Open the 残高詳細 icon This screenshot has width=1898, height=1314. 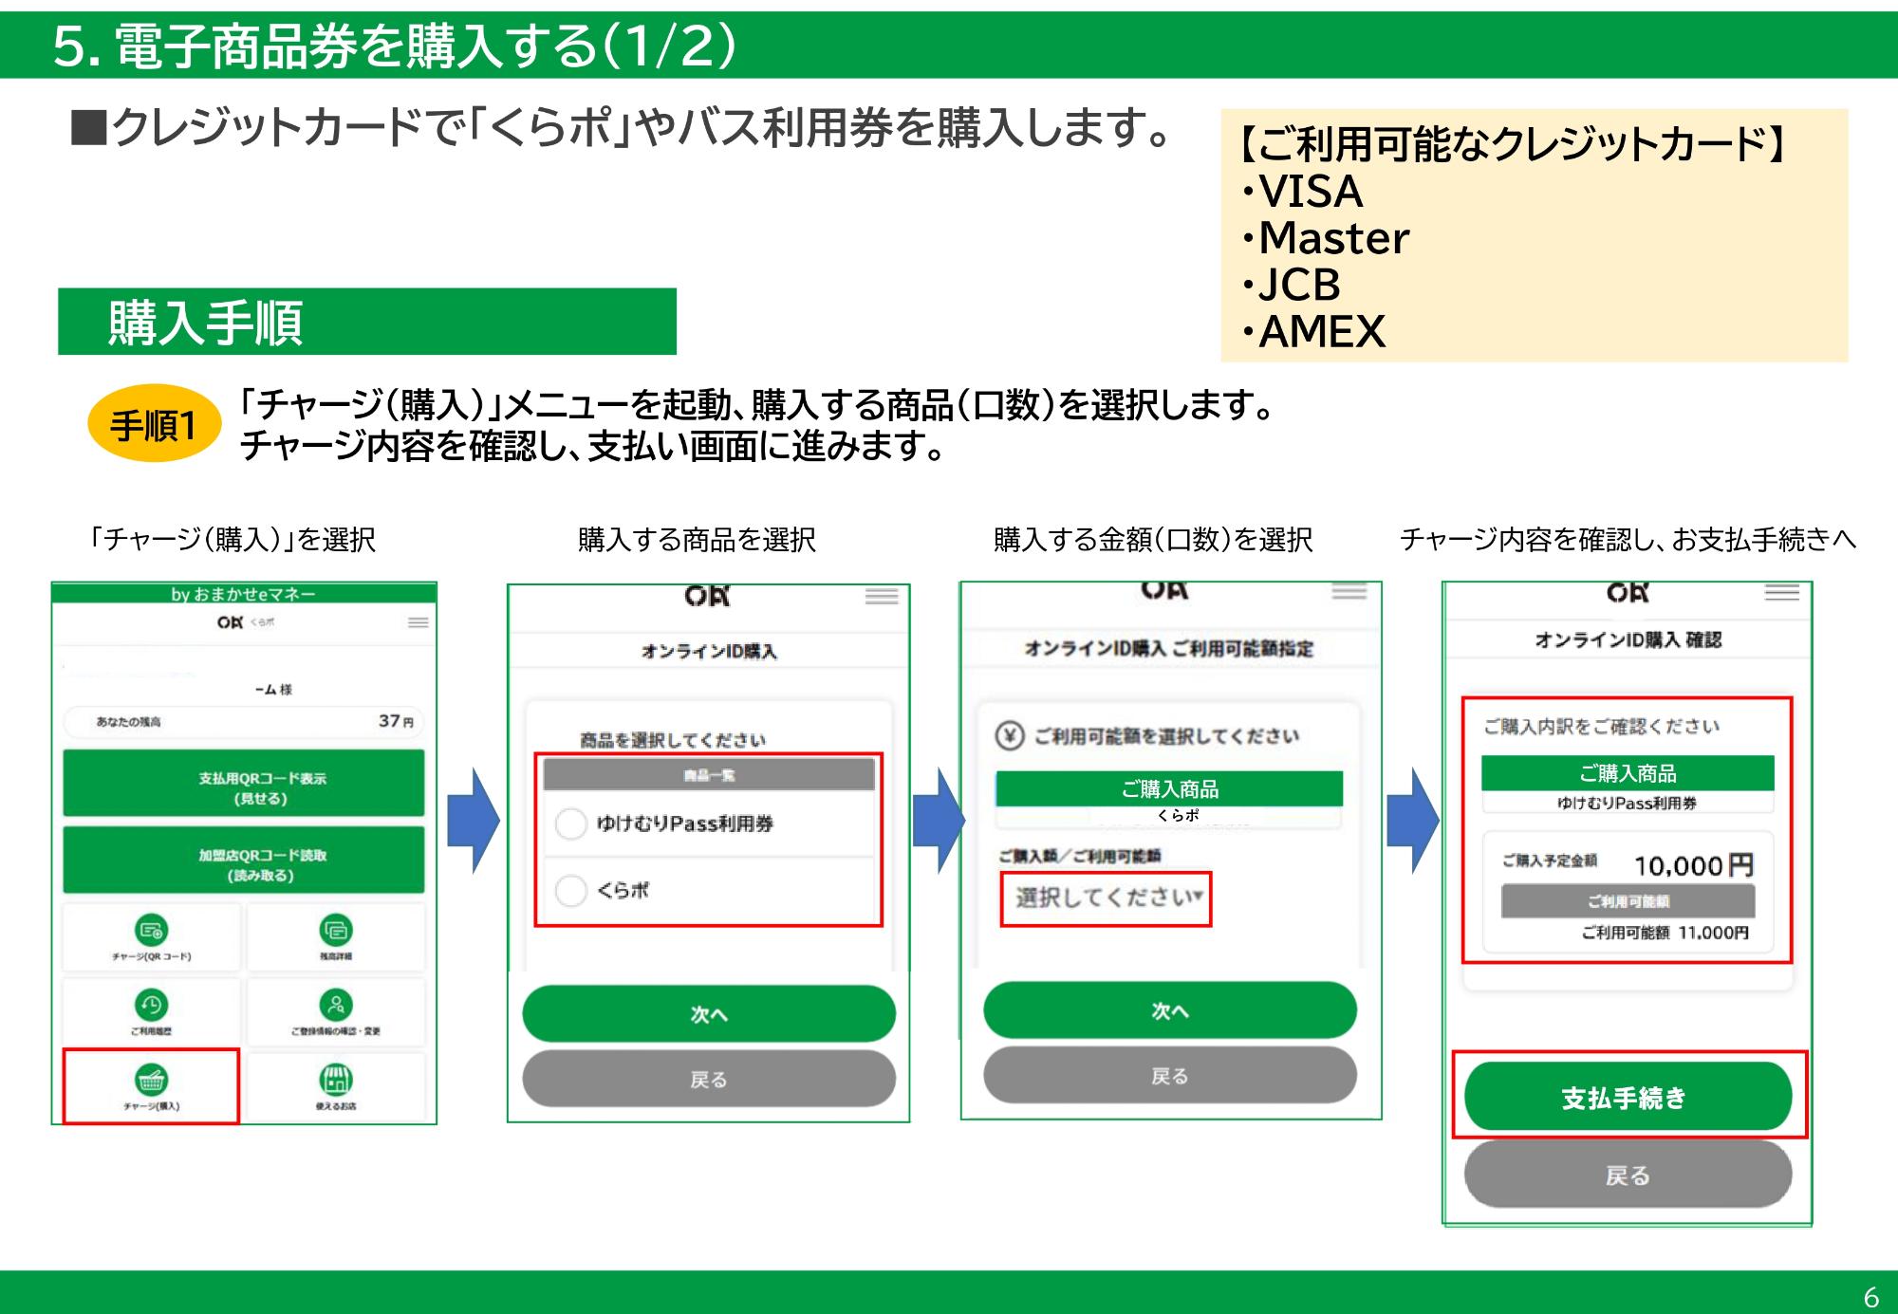(x=336, y=930)
